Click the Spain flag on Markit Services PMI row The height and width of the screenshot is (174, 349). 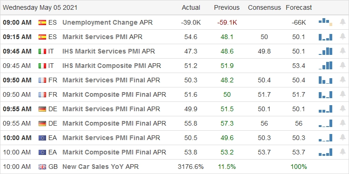click(x=42, y=37)
